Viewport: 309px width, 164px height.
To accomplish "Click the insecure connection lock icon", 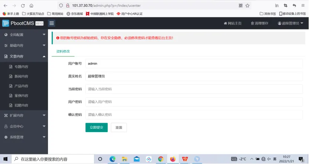I will coord(68,6).
